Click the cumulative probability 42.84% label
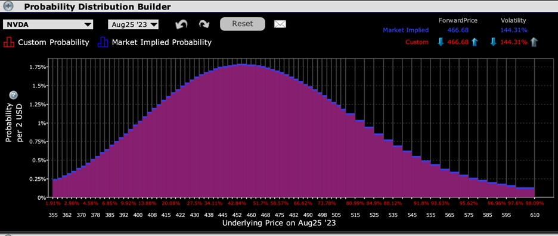This screenshot has width=558, height=236. [237, 203]
